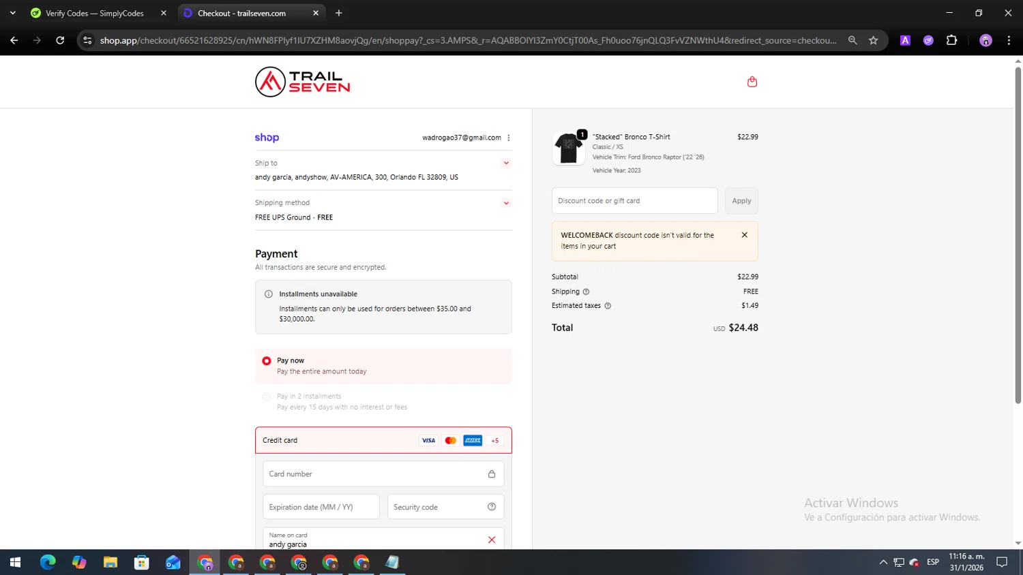Open the account options three-dot menu
Viewport: 1023px width, 575px height.
pyautogui.click(x=509, y=138)
